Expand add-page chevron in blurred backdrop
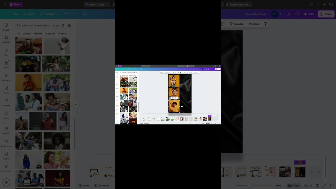The width and height of the screenshot is (336, 189). tap(318, 172)
